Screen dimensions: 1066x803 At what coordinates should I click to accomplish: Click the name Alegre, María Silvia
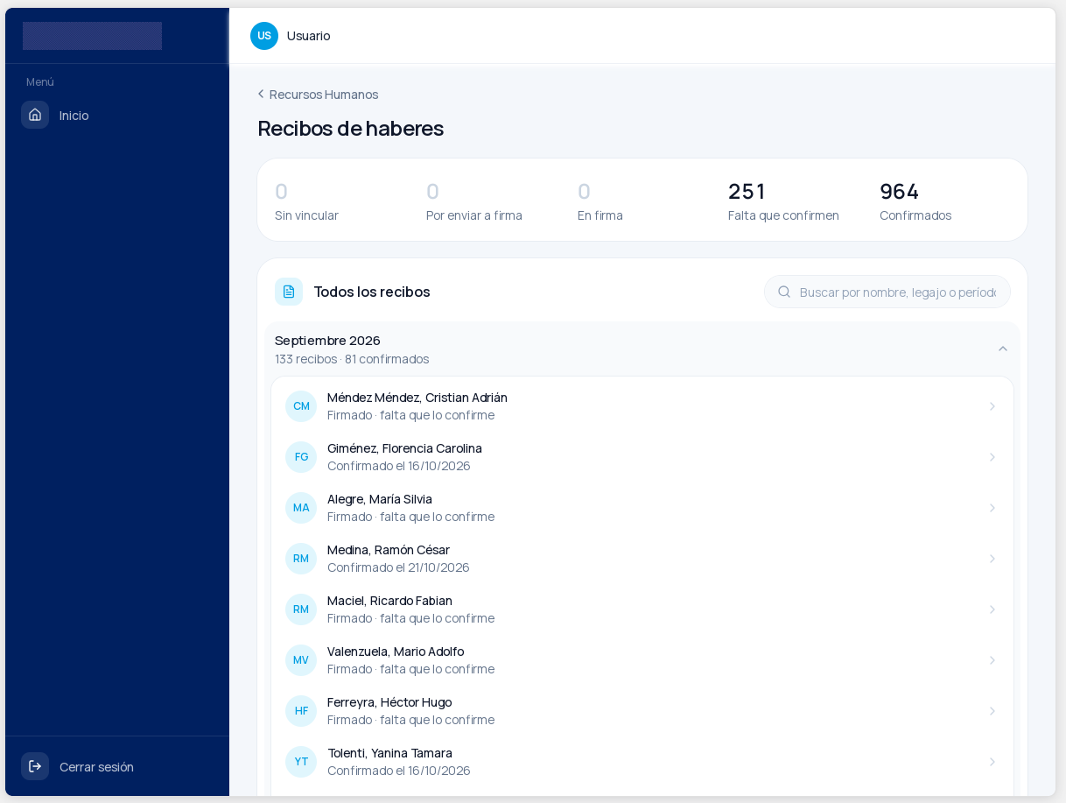pyautogui.click(x=380, y=499)
